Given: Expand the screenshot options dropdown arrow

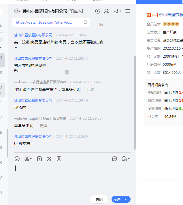Looking at the screenshot, I should tap(31, 159).
